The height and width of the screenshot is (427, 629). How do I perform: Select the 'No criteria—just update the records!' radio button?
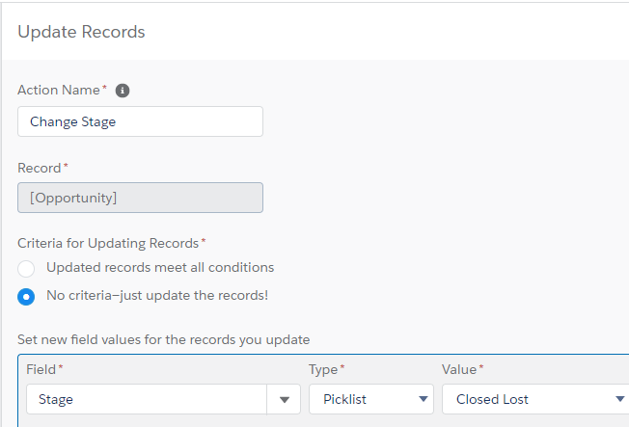[27, 296]
